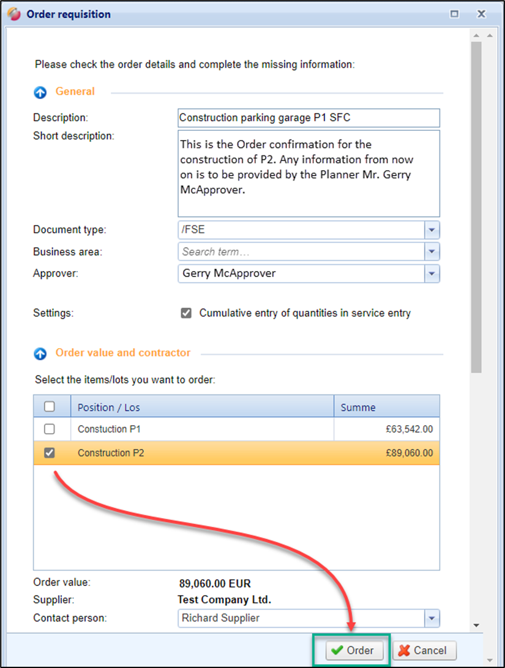Screen dimensions: 505x668
Task: Check the Constuction P1 row checkbox
Action: 50,429
